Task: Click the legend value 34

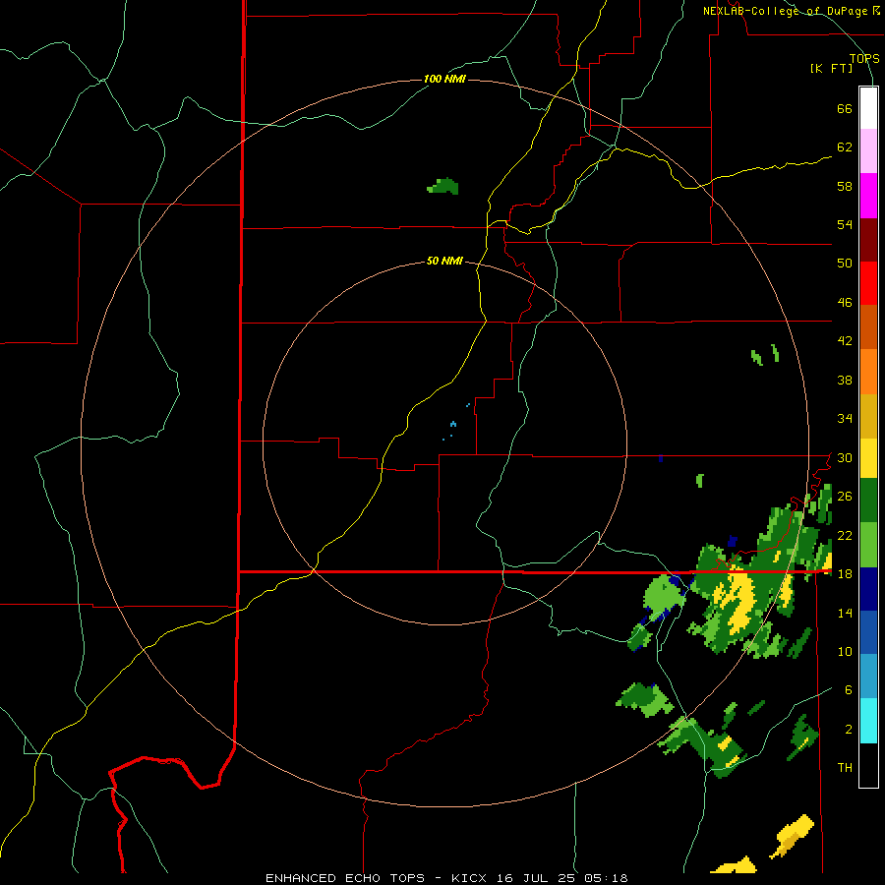Action: [845, 418]
